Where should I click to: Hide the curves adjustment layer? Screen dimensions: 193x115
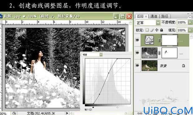(137, 40)
